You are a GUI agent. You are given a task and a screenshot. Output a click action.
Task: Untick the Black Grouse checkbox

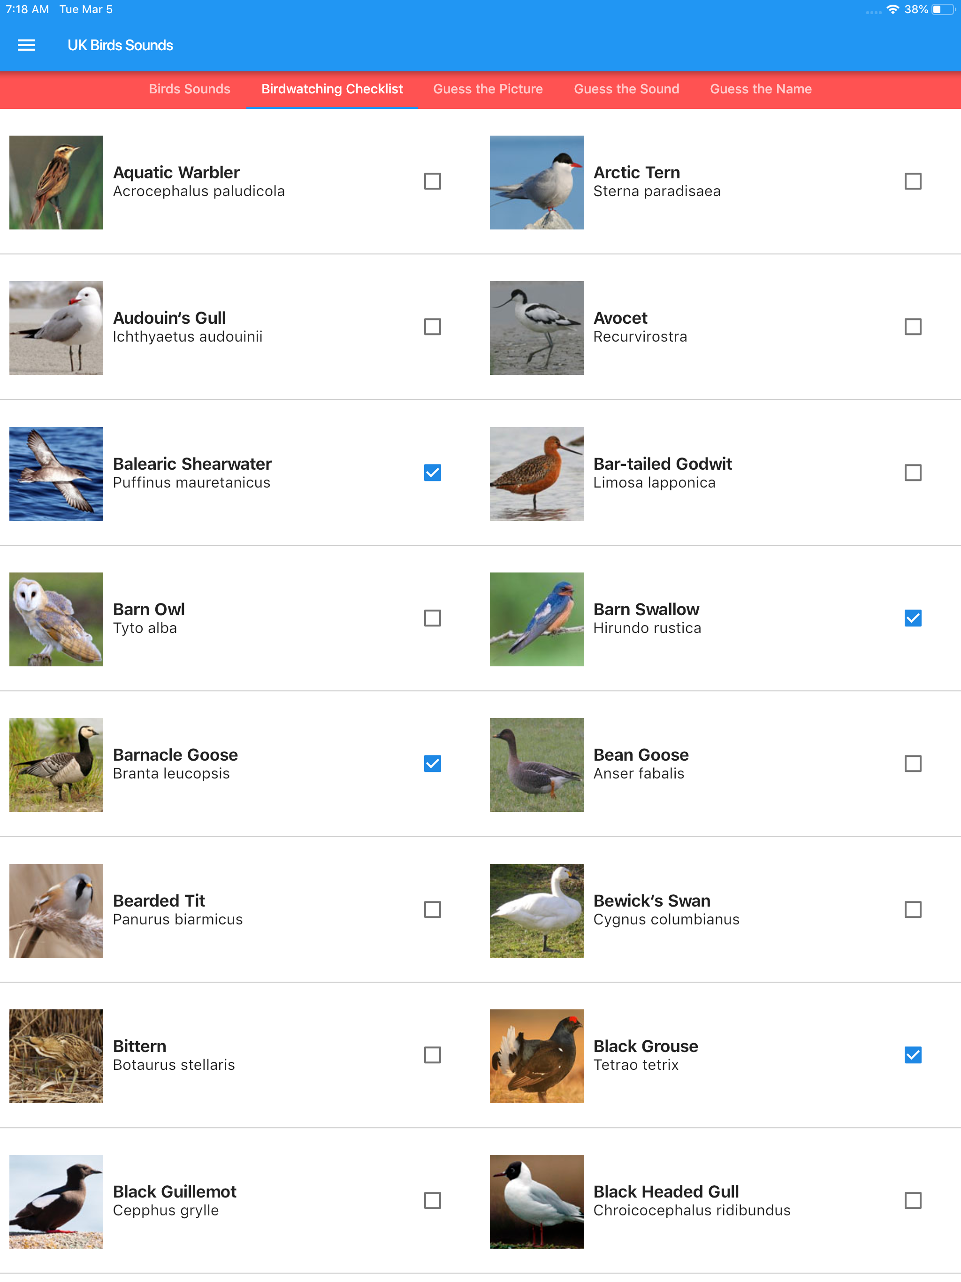click(912, 1055)
